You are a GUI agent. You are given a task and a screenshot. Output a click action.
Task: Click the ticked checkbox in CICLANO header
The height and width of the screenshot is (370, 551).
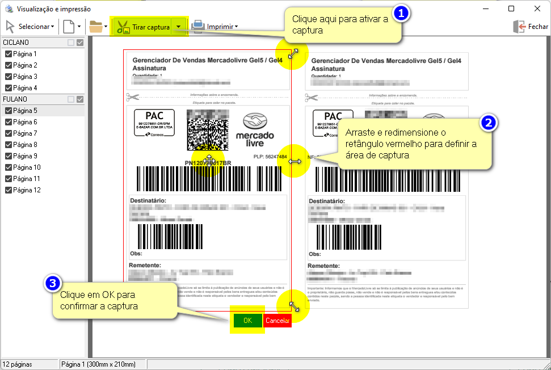[x=80, y=43]
